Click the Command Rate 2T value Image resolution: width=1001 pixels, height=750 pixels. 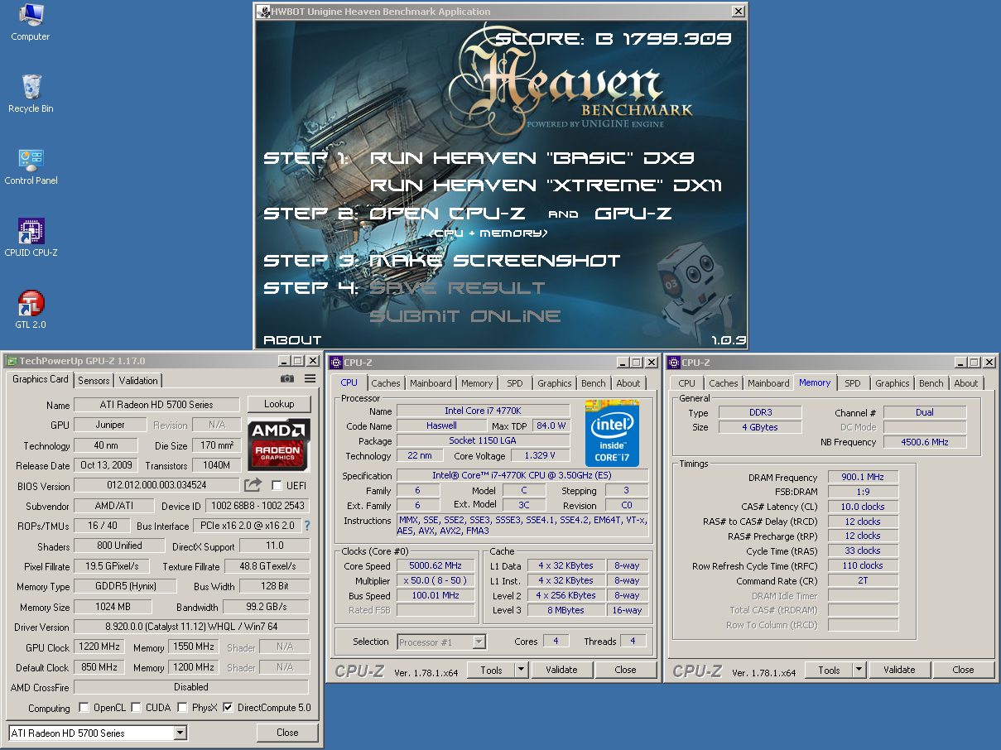[x=863, y=581]
